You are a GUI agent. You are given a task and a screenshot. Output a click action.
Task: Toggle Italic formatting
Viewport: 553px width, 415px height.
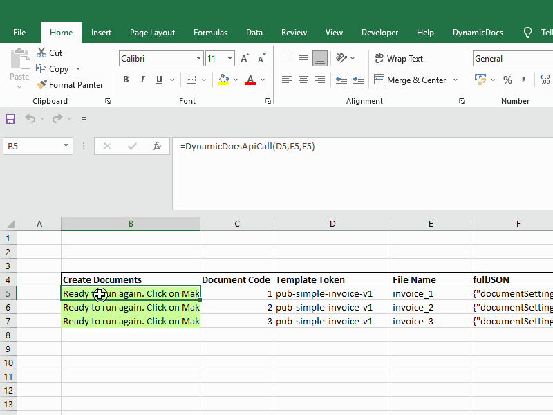tap(142, 80)
